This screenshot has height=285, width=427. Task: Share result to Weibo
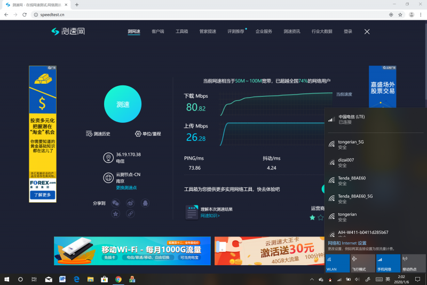pyautogui.click(x=130, y=203)
